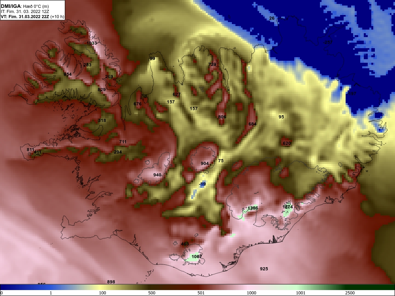This screenshot has height=296, width=395.
Task: Click the 806 value label
Action: click(222, 117)
